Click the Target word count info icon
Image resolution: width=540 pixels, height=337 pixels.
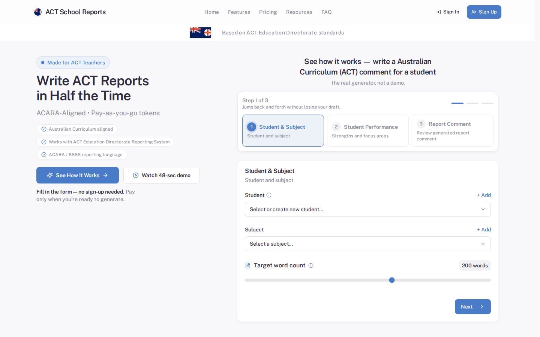click(311, 265)
